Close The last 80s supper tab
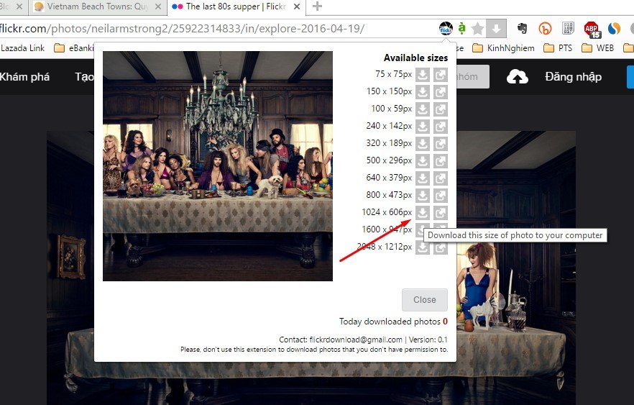The width and height of the screenshot is (634, 405). 297,7
